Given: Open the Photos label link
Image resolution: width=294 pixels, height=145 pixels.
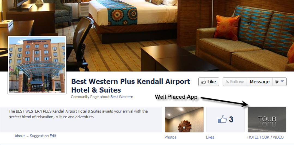Looking at the screenshot, I should (171, 137).
